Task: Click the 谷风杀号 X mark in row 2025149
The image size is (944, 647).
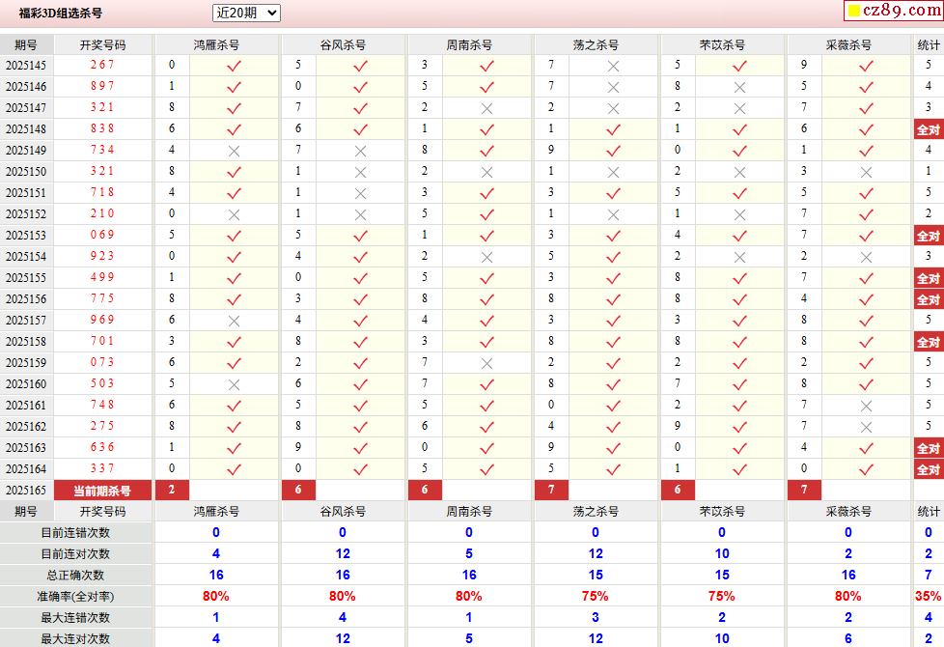Action: [x=360, y=151]
